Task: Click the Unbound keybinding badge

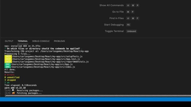Action: pyautogui.click(x=131, y=31)
